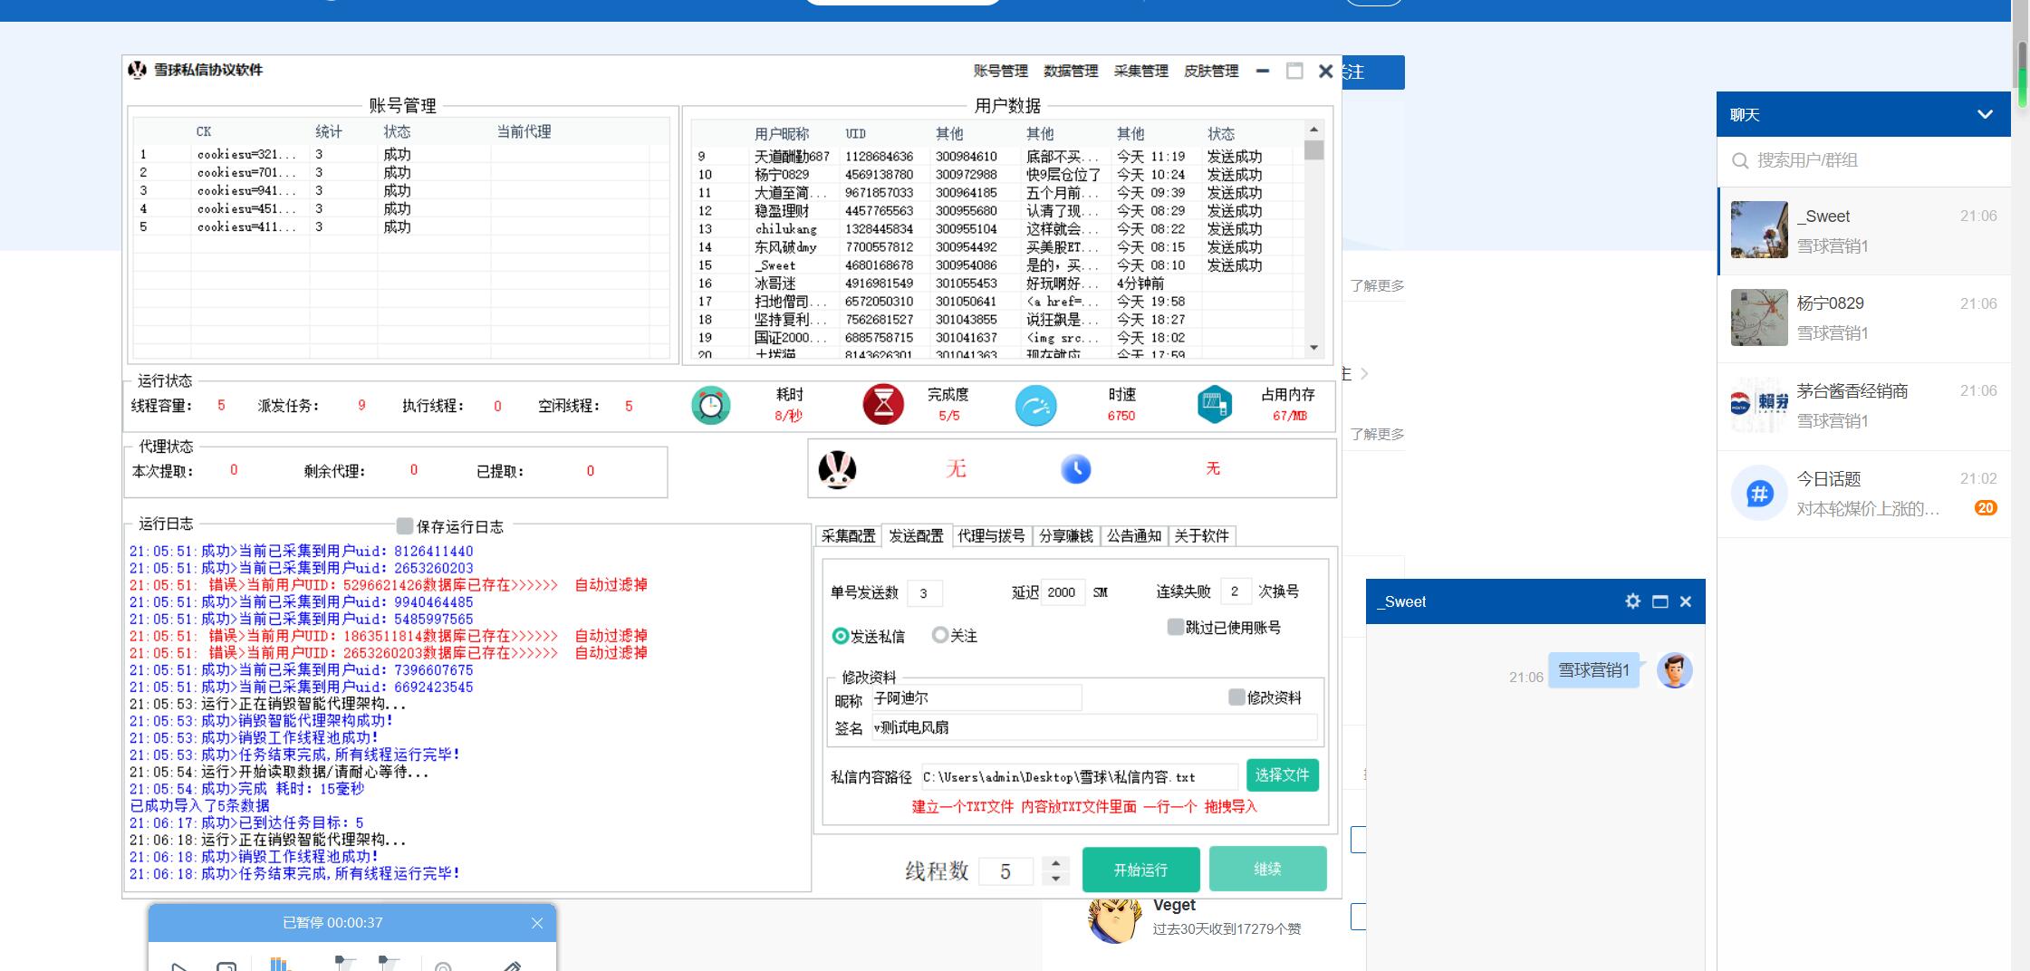Click the alarm clock elapsed-time icon
Image resolution: width=2030 pixels, height=971 pixels.
(710, 406)
